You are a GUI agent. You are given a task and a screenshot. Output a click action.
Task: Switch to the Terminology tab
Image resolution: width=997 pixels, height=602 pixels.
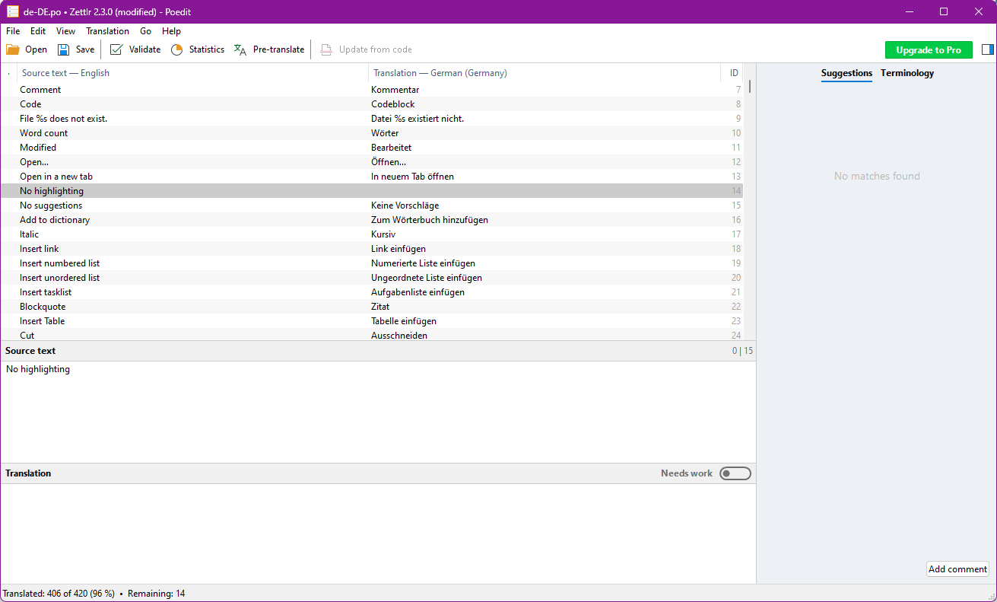coord(907,73)
